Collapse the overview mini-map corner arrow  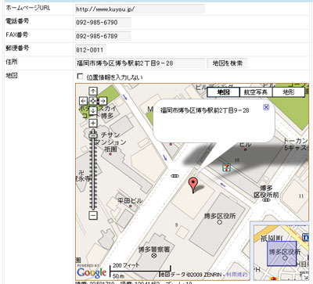tap(305, 276)
